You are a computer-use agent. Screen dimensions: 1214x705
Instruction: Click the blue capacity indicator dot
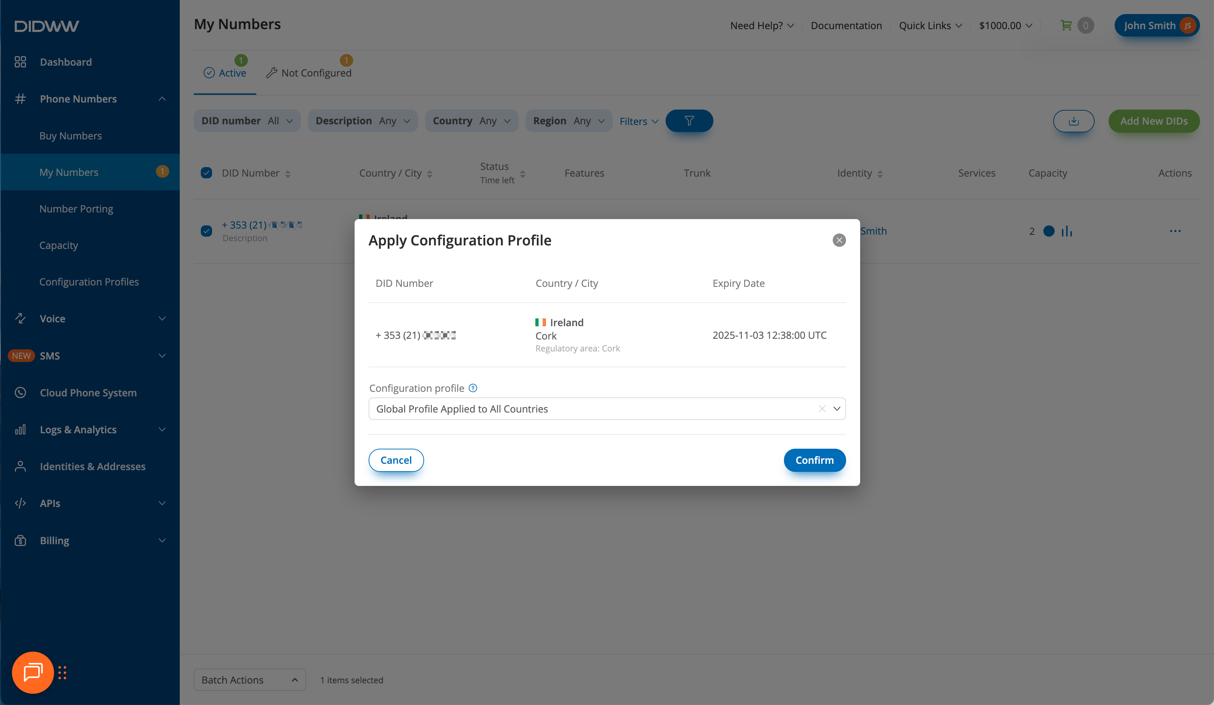[1049, 231]
